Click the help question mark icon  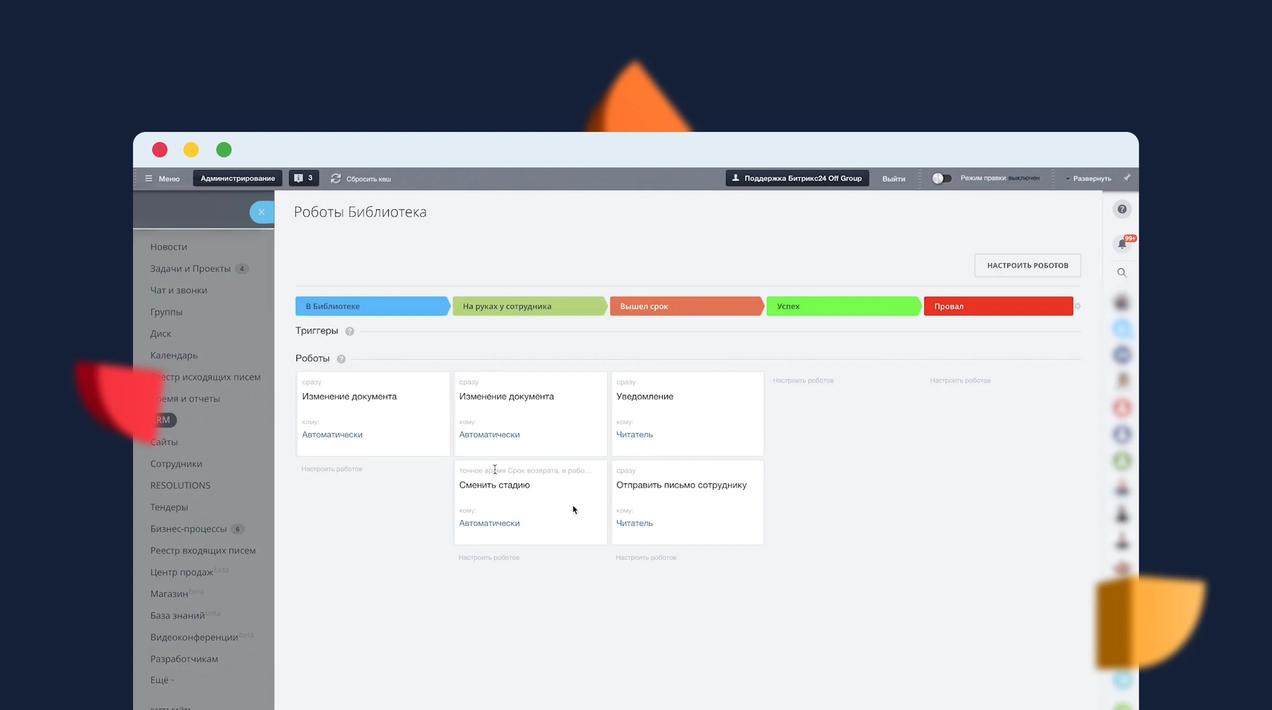pos(1121,209)
